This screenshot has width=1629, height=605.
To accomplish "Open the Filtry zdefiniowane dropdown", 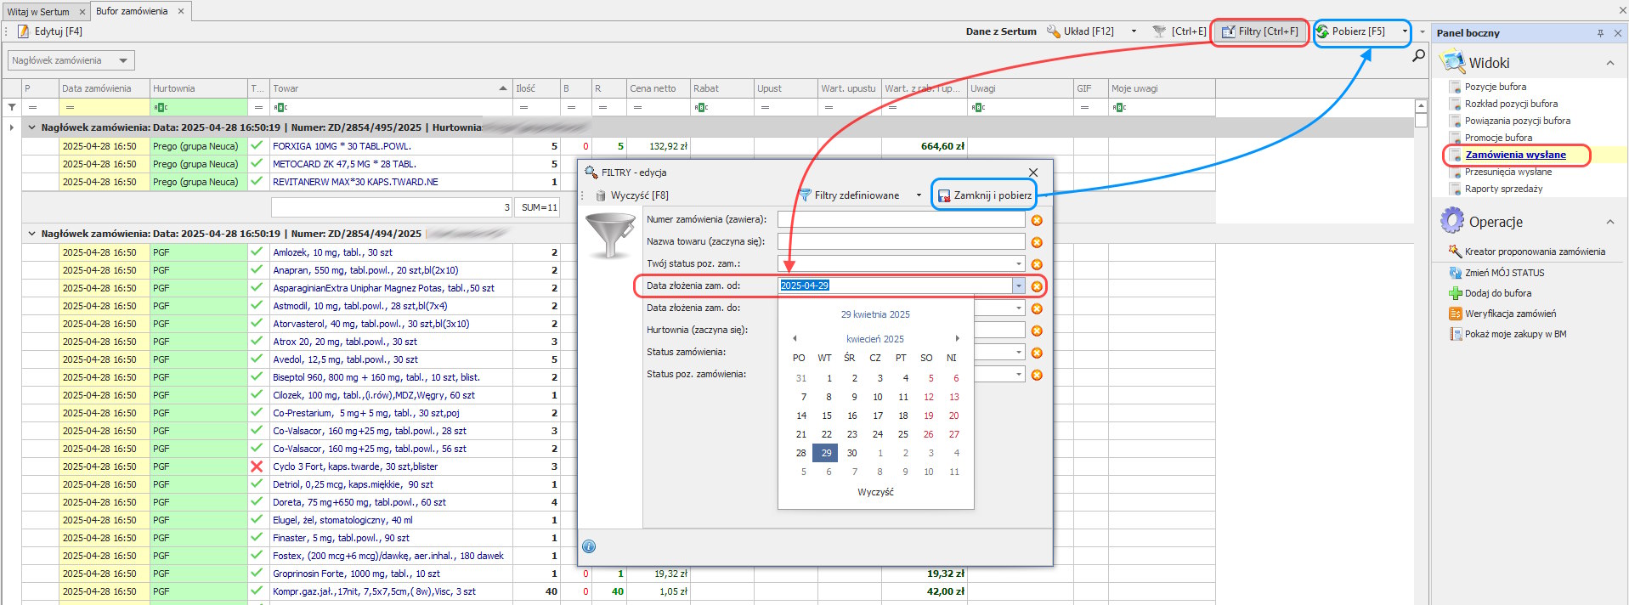I will pos(919,195).
